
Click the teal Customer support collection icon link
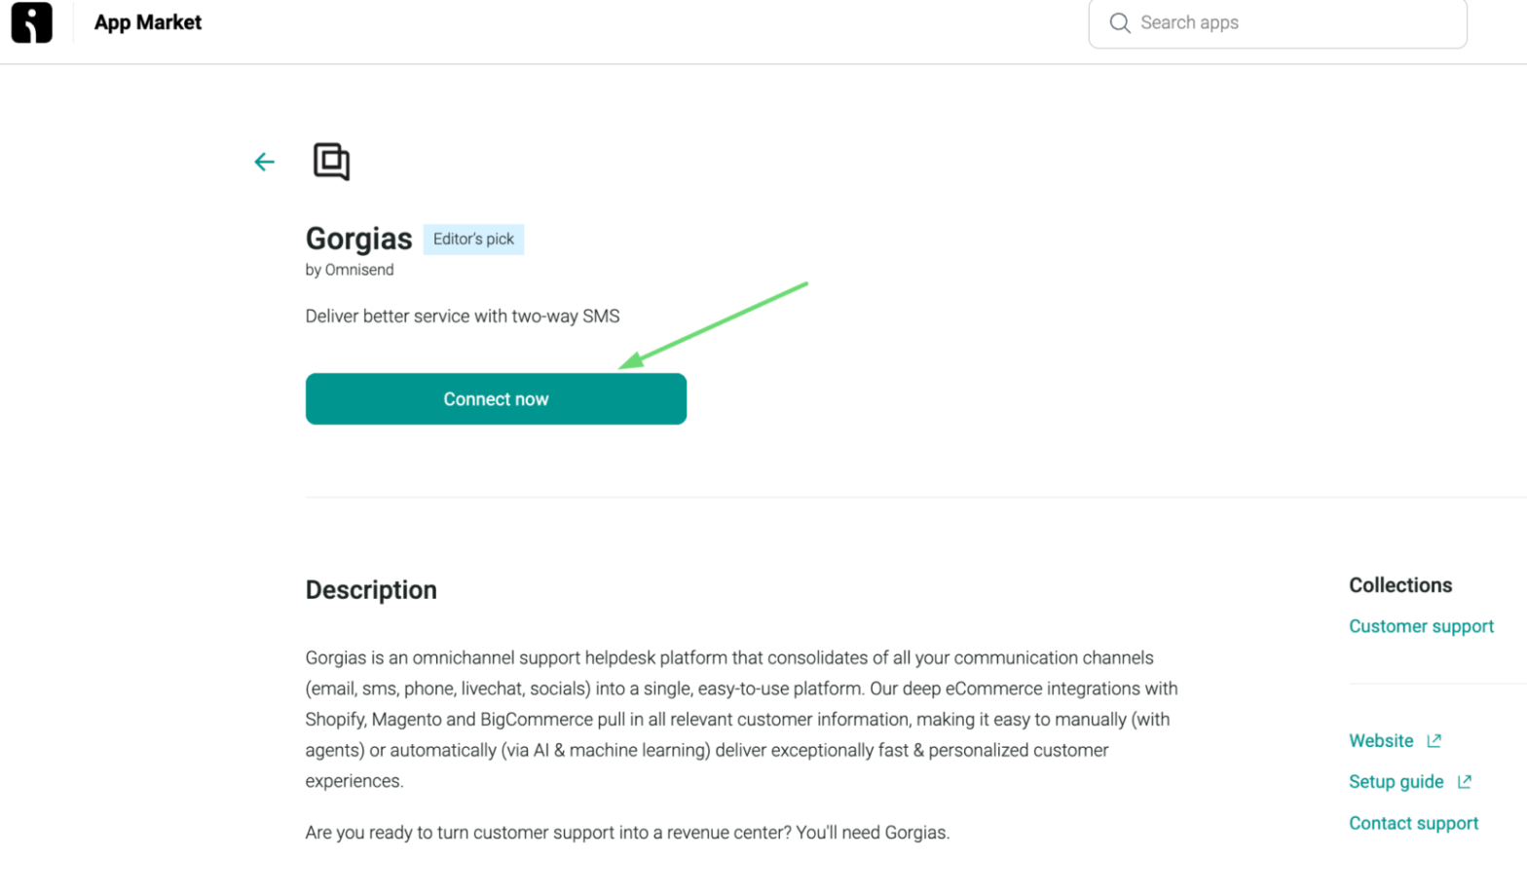1421,626
